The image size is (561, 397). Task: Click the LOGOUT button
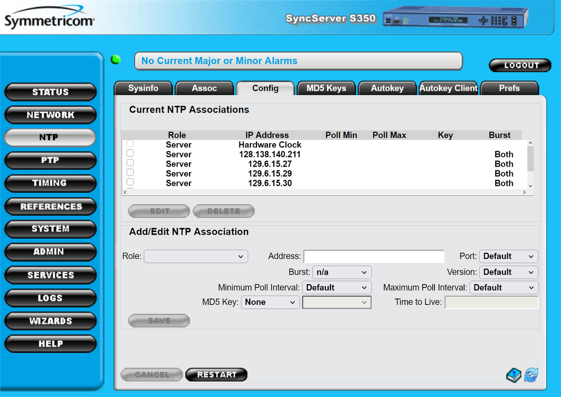520,65
